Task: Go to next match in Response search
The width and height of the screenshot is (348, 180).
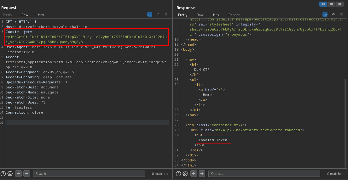Action: pyautogui.click(x=202, y=174)
